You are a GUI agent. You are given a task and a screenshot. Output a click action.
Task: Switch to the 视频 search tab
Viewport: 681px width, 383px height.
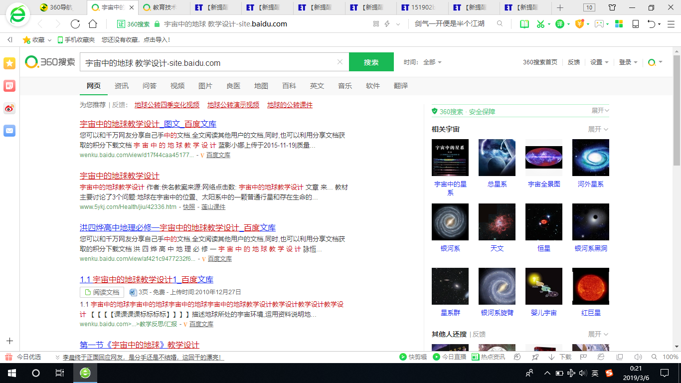[177, 86]
